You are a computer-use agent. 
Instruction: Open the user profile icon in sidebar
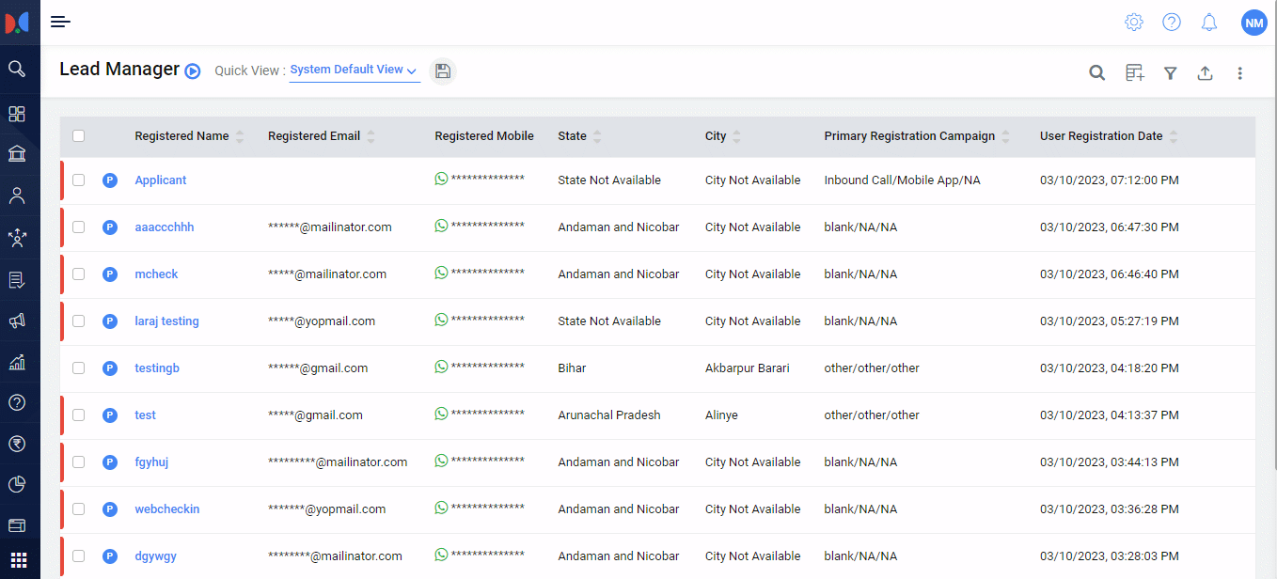[x=17, y=196]
